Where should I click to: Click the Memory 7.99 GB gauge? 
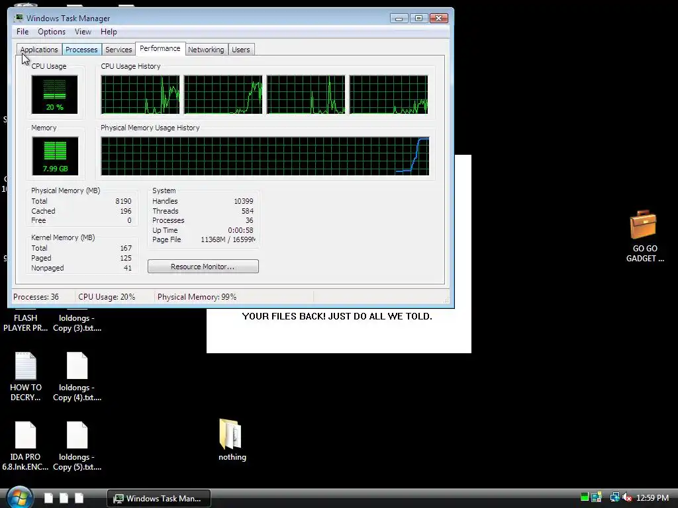pos(55,156)
